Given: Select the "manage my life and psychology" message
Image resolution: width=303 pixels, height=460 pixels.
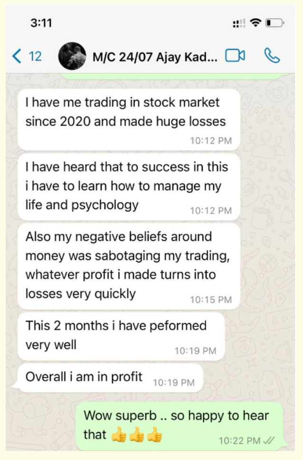Looking at the screenshot, I should tap(128, 186).
